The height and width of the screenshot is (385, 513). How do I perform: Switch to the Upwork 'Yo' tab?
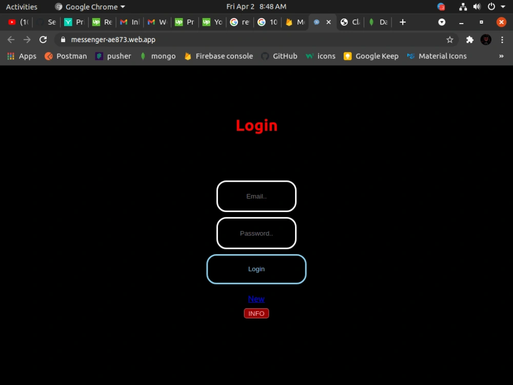coord(212,22)
